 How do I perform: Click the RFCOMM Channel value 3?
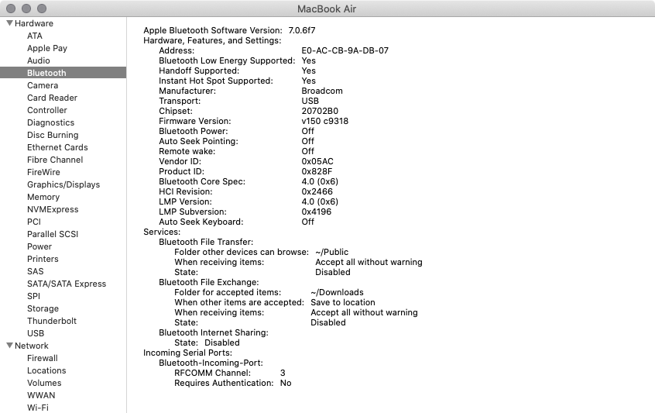point(283,373)
